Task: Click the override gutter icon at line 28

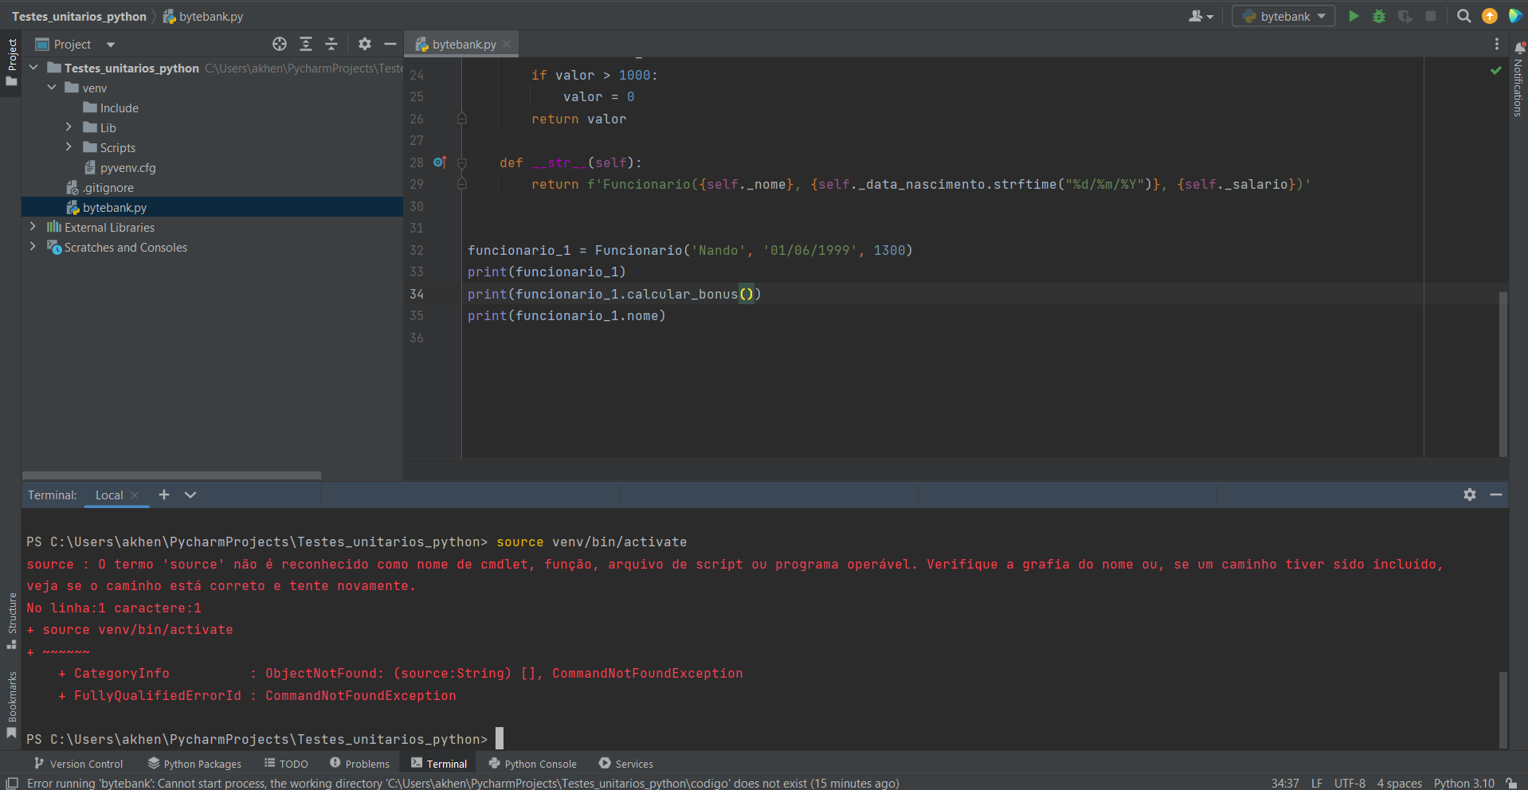Action: pos(439,162)
